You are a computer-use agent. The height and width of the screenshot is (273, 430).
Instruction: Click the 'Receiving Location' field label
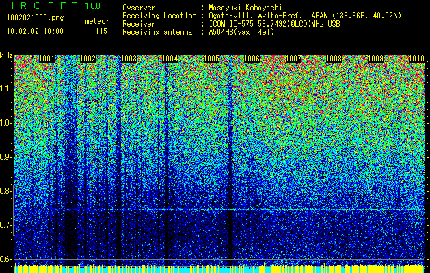point(159,16)
